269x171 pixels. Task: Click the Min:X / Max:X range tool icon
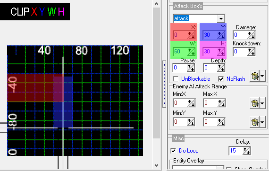tap(254, 103)
